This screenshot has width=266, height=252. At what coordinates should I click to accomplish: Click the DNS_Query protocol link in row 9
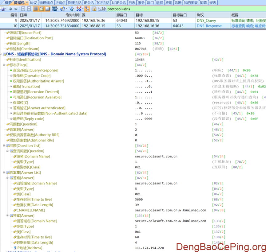click(x=206, y=21)
